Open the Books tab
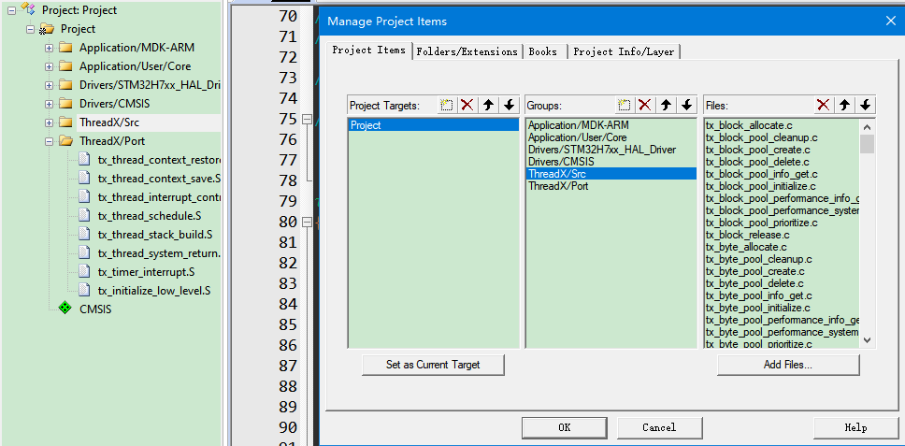This screenshot has height=446, width=905. [543, 51]
